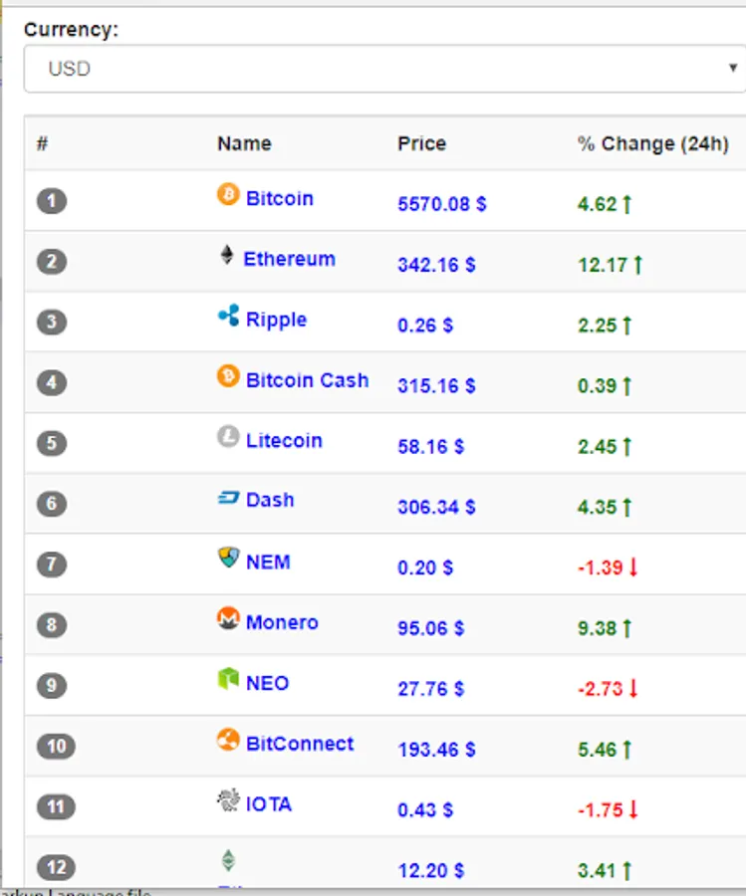Open the Dash link
This screenshot has height=896, width=746.
270,500
